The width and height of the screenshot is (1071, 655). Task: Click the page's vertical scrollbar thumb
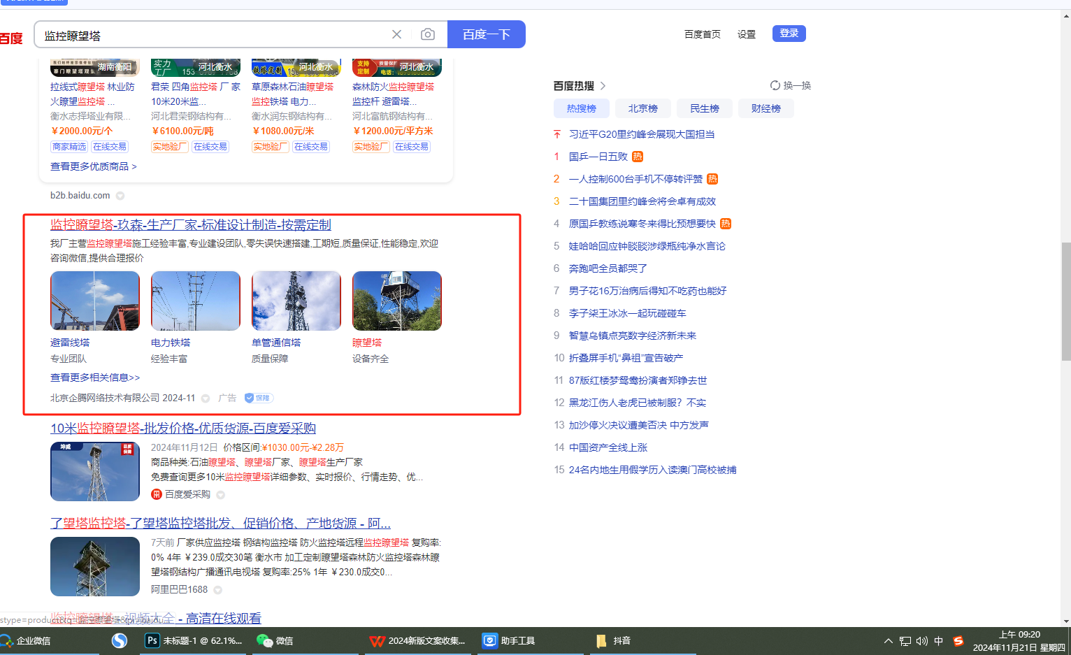click(x=1065, y=301)
